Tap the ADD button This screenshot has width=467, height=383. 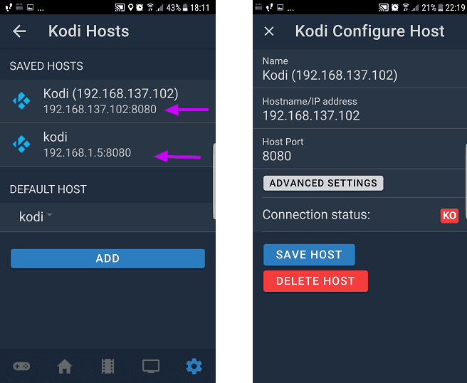(107, 258)
